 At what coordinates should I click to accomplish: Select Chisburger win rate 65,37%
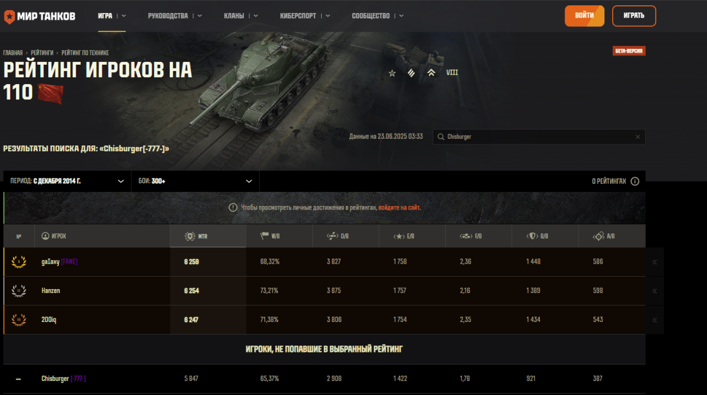[269, 379]
